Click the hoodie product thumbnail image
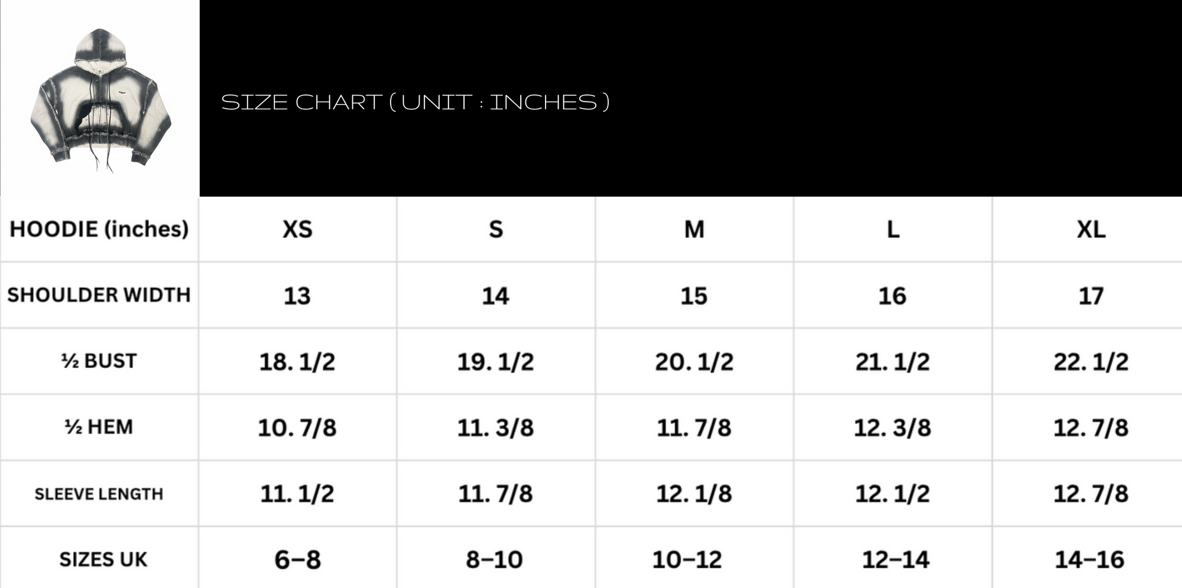 point(100,99)
